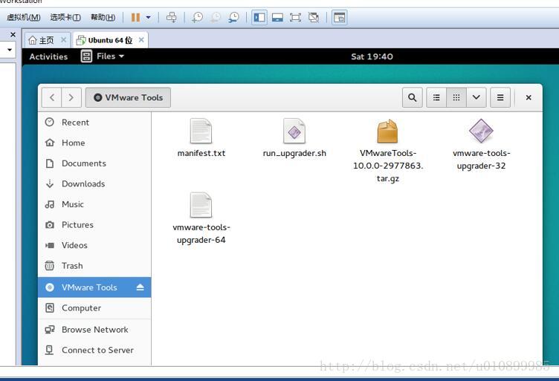Screen dimensions: 559x381
Task: Pause the virtual machine
Action: point(135,17)
